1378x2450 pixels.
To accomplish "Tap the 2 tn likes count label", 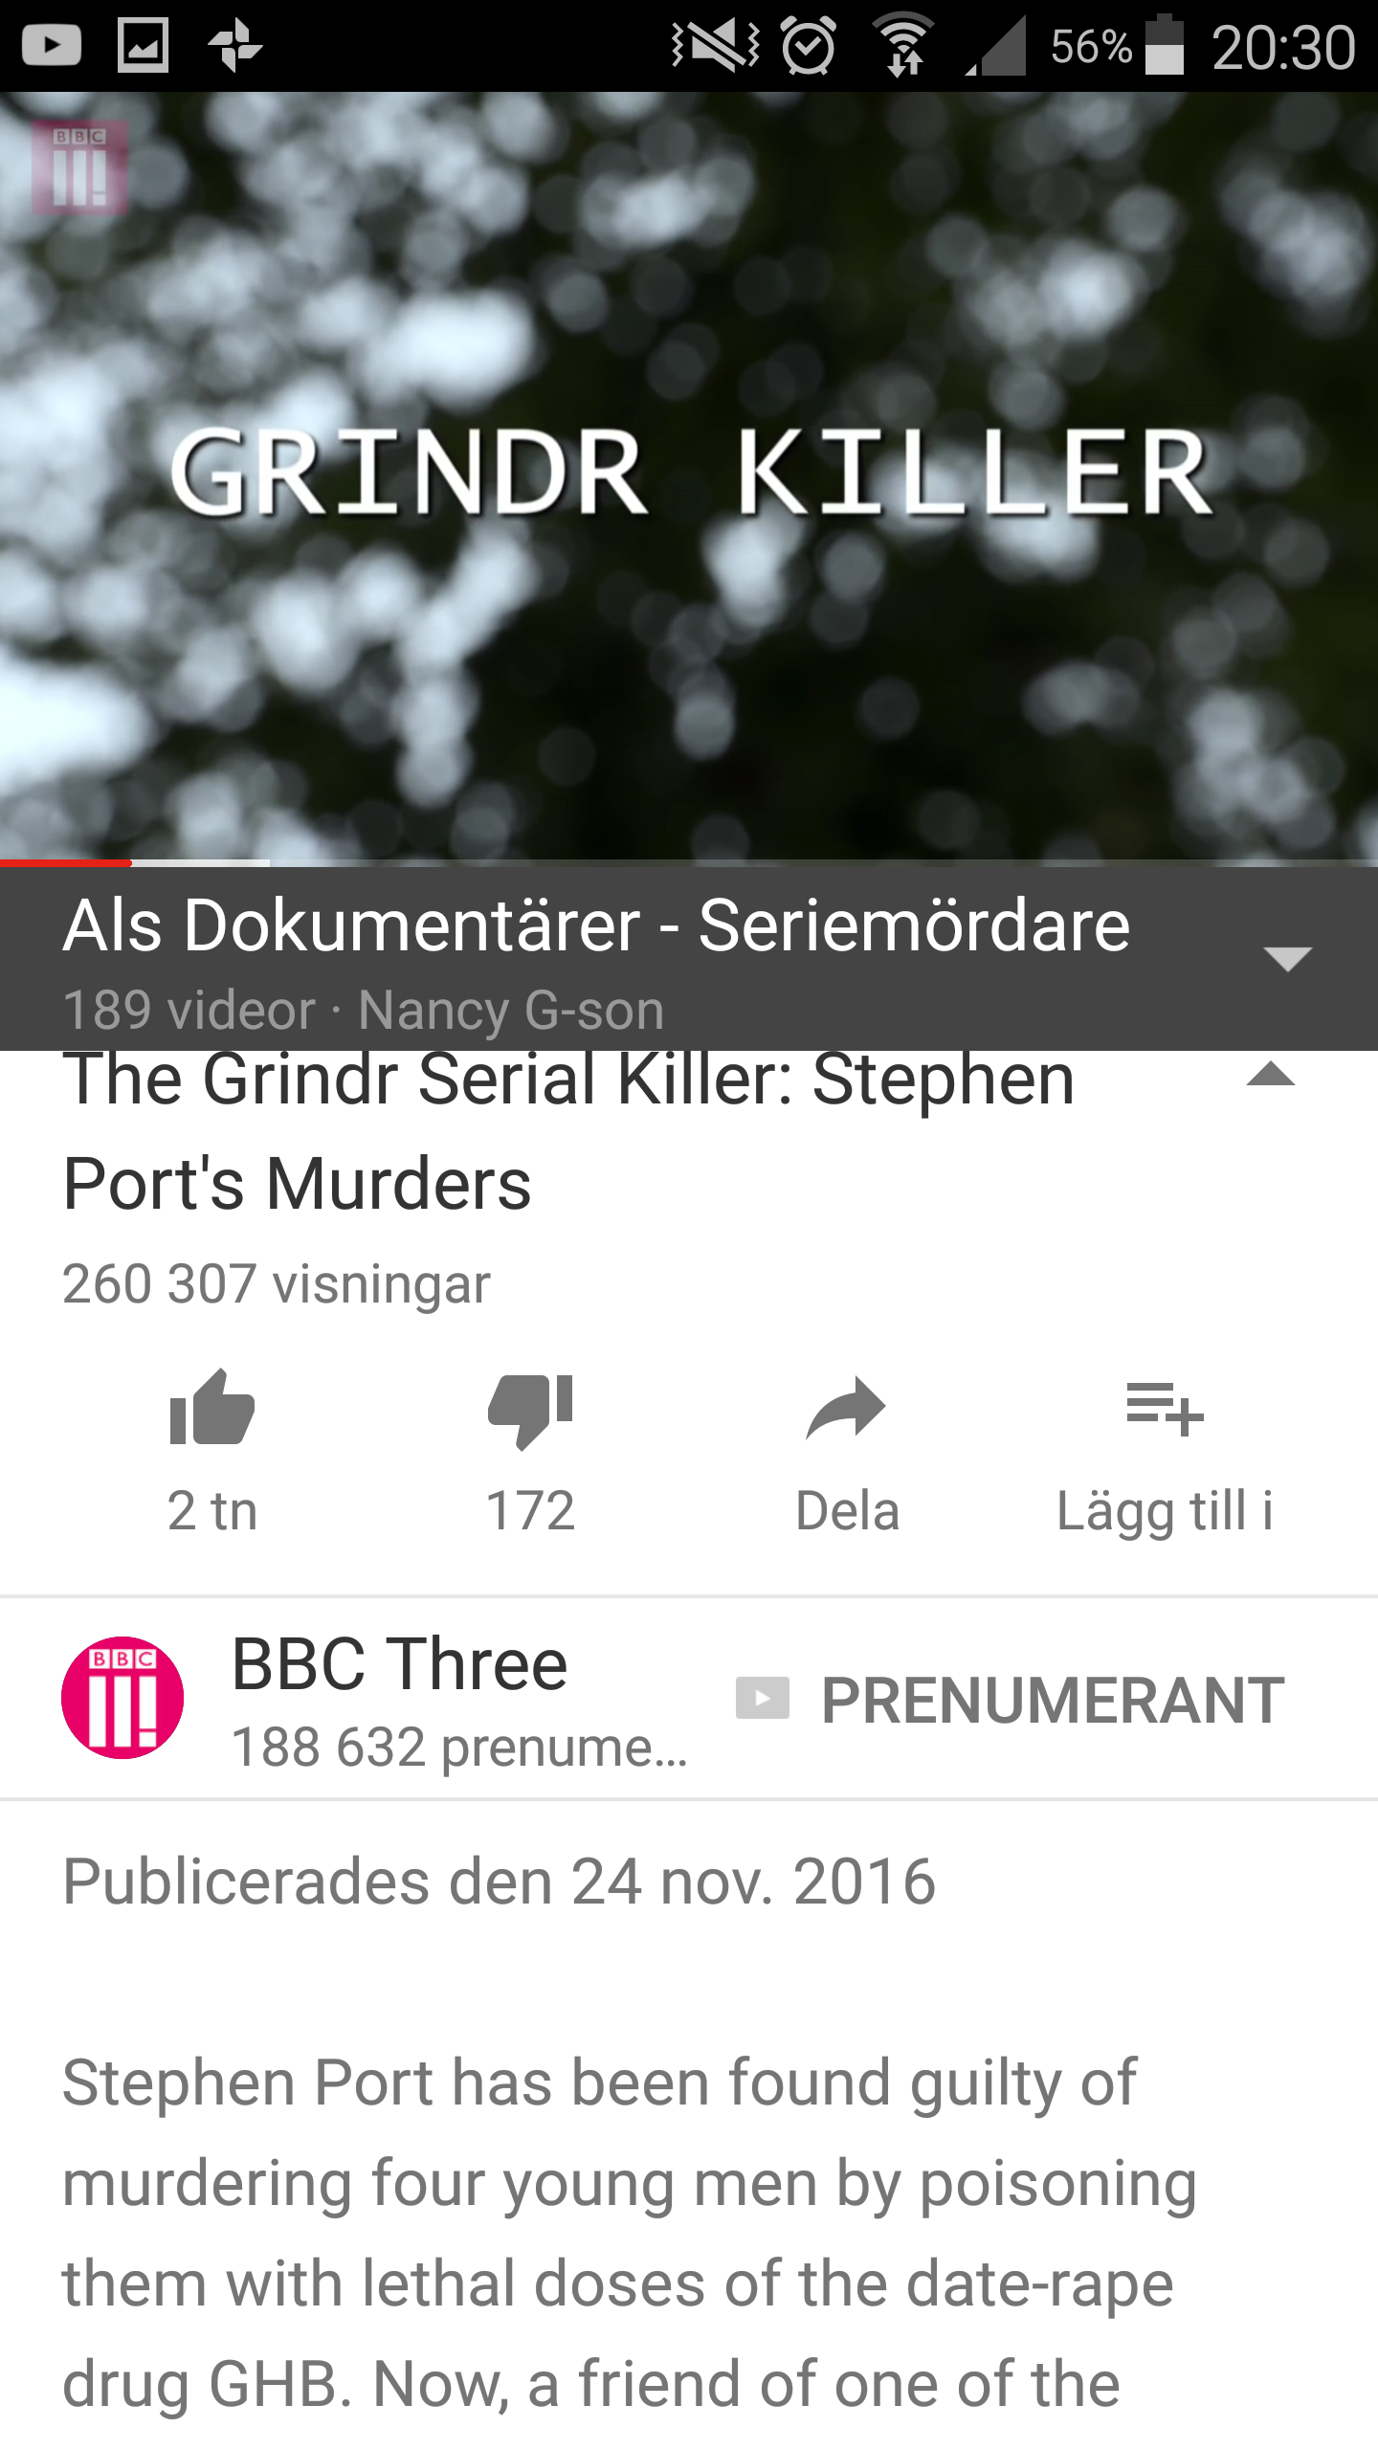I will (x=212, y=1511).
